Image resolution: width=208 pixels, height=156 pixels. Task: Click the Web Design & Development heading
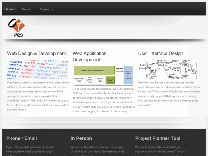pos(37,53)
